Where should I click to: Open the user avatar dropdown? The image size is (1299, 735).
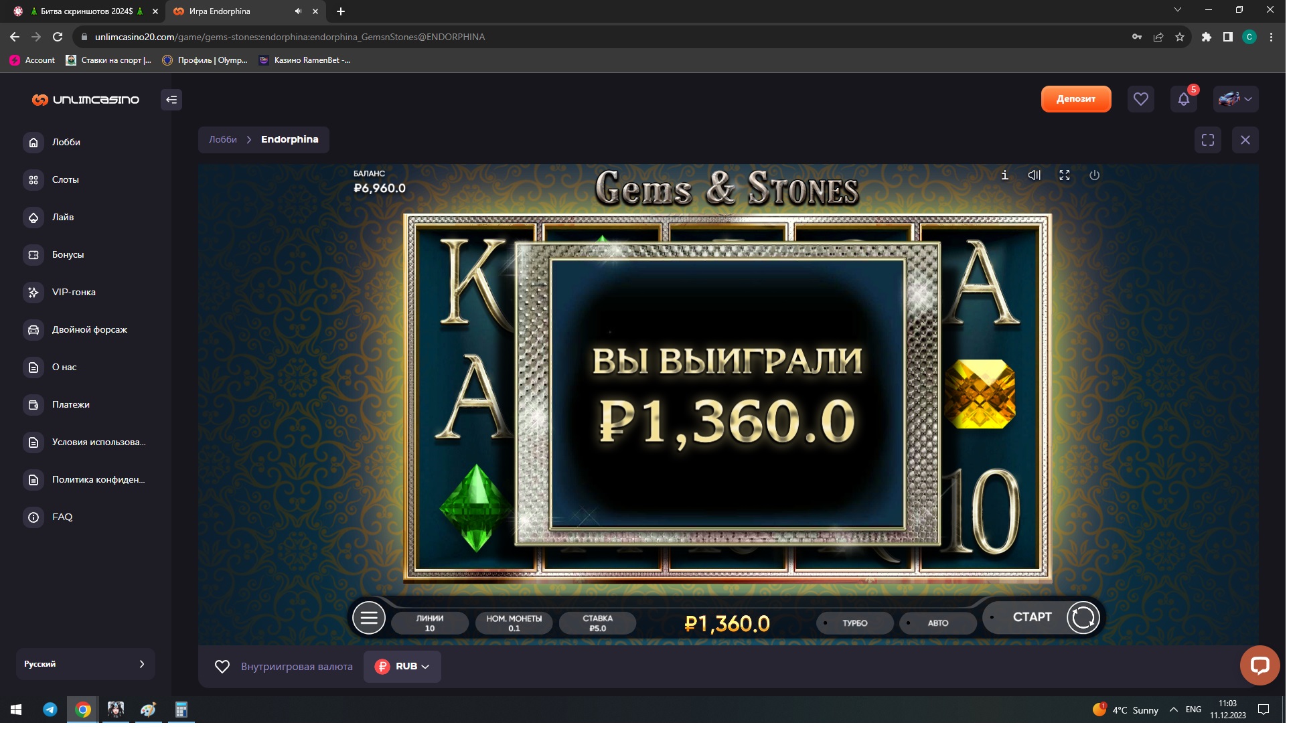1235,100
